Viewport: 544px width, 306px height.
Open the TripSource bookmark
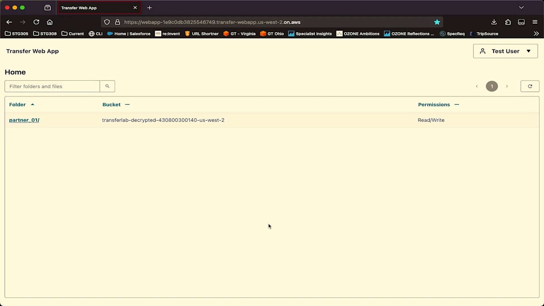pos(484,34)
